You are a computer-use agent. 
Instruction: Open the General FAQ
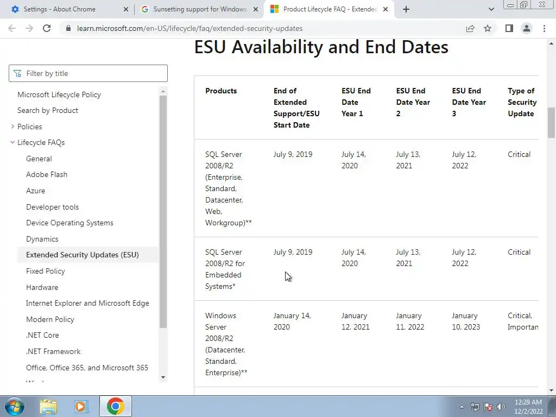tap(39, 159)
